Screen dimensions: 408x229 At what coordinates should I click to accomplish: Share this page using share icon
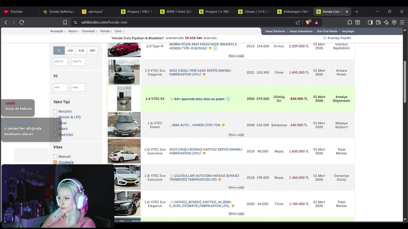tap(298, 22)
